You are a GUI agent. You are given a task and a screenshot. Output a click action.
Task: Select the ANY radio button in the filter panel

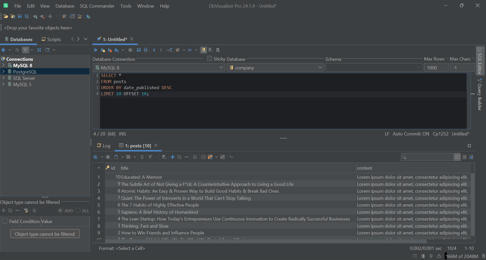tap(60, 210)
